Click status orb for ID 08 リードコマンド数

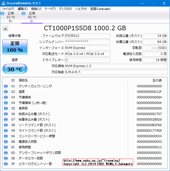(x=6, y=125)
